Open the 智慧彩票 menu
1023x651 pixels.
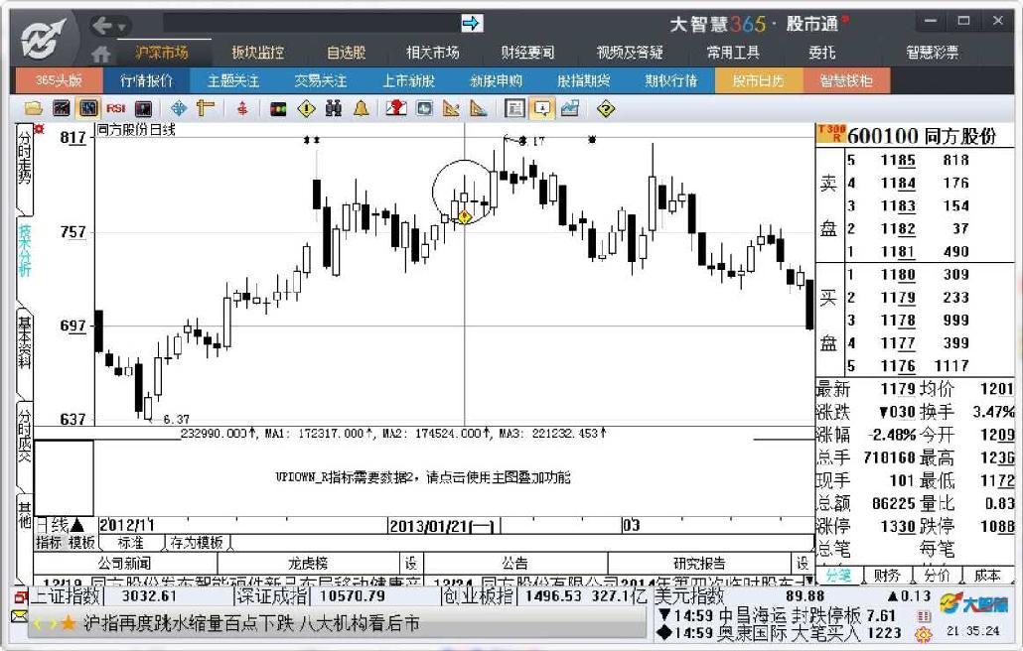[x=932, y=53]
